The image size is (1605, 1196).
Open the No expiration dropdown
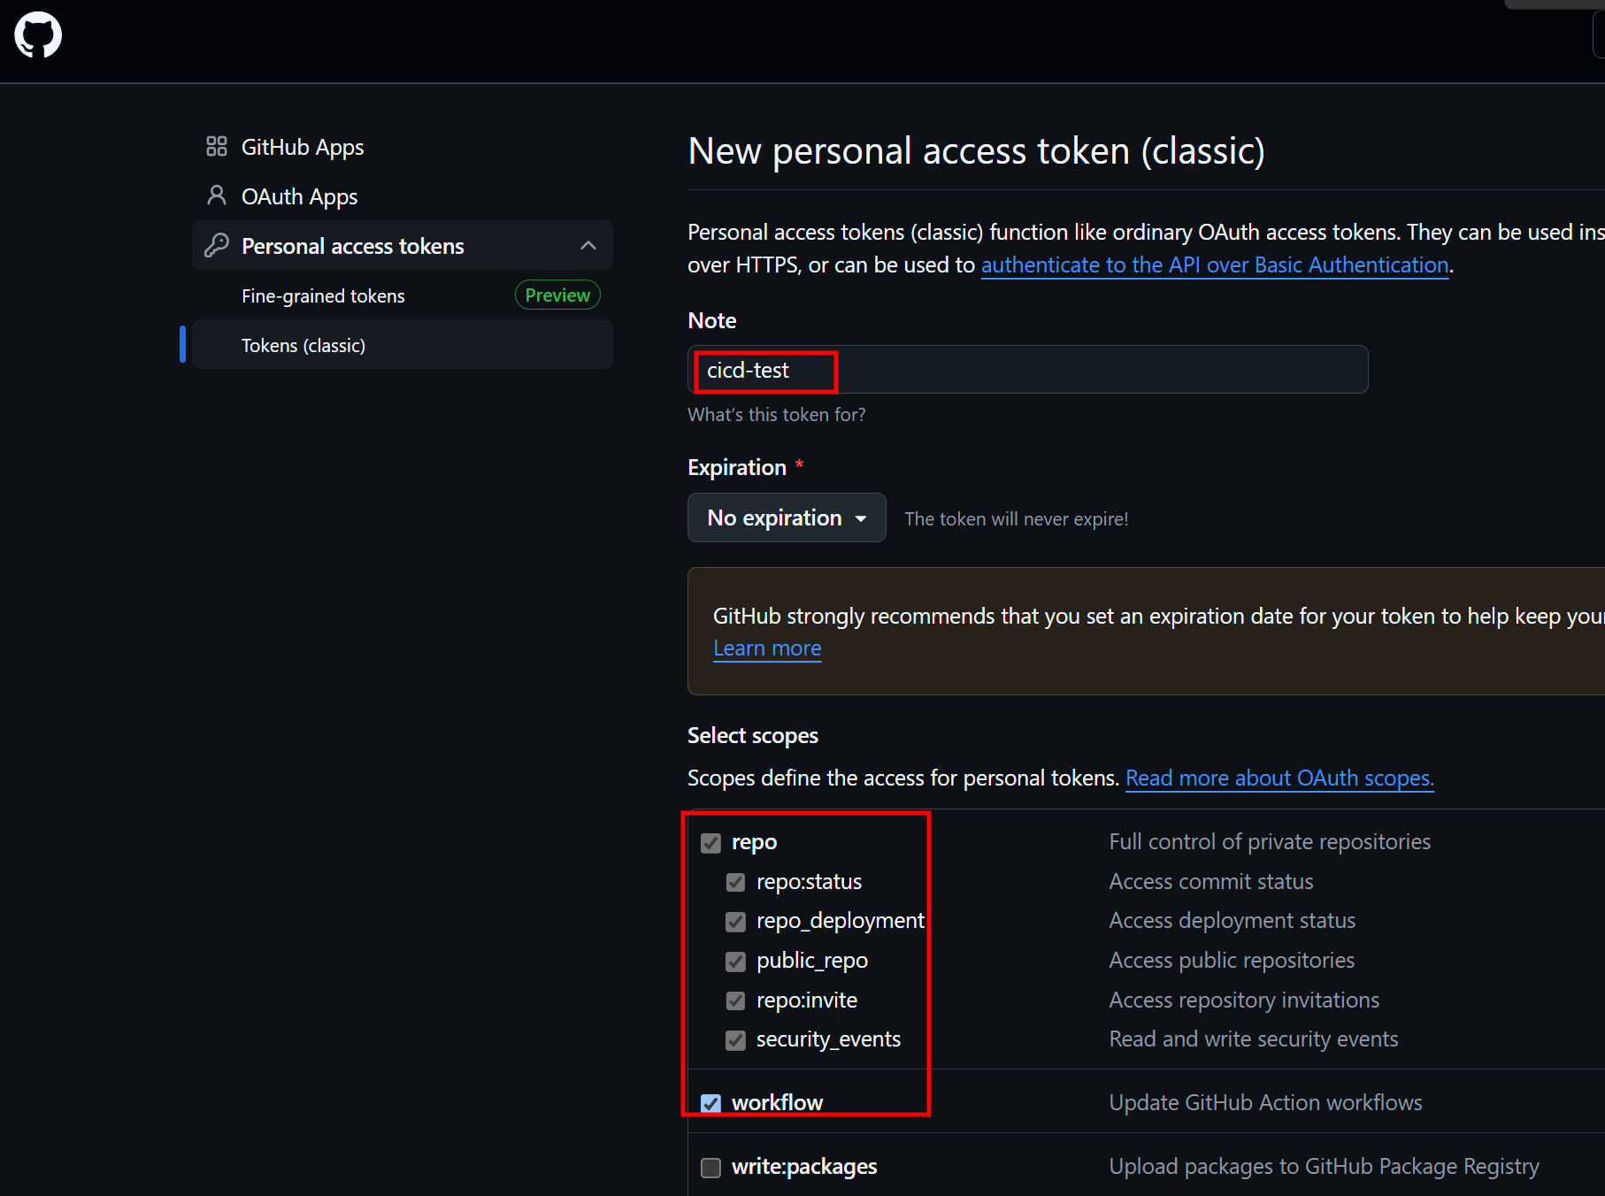pos(787,517)
